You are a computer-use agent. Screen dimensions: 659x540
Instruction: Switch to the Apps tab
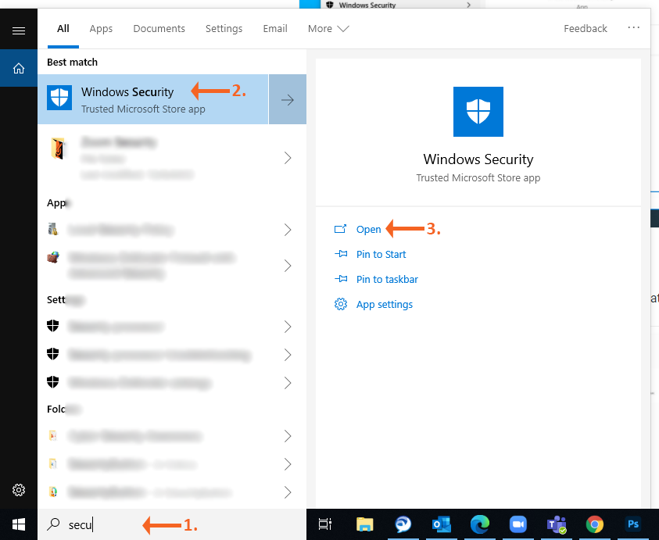click(x=101, y=29)
